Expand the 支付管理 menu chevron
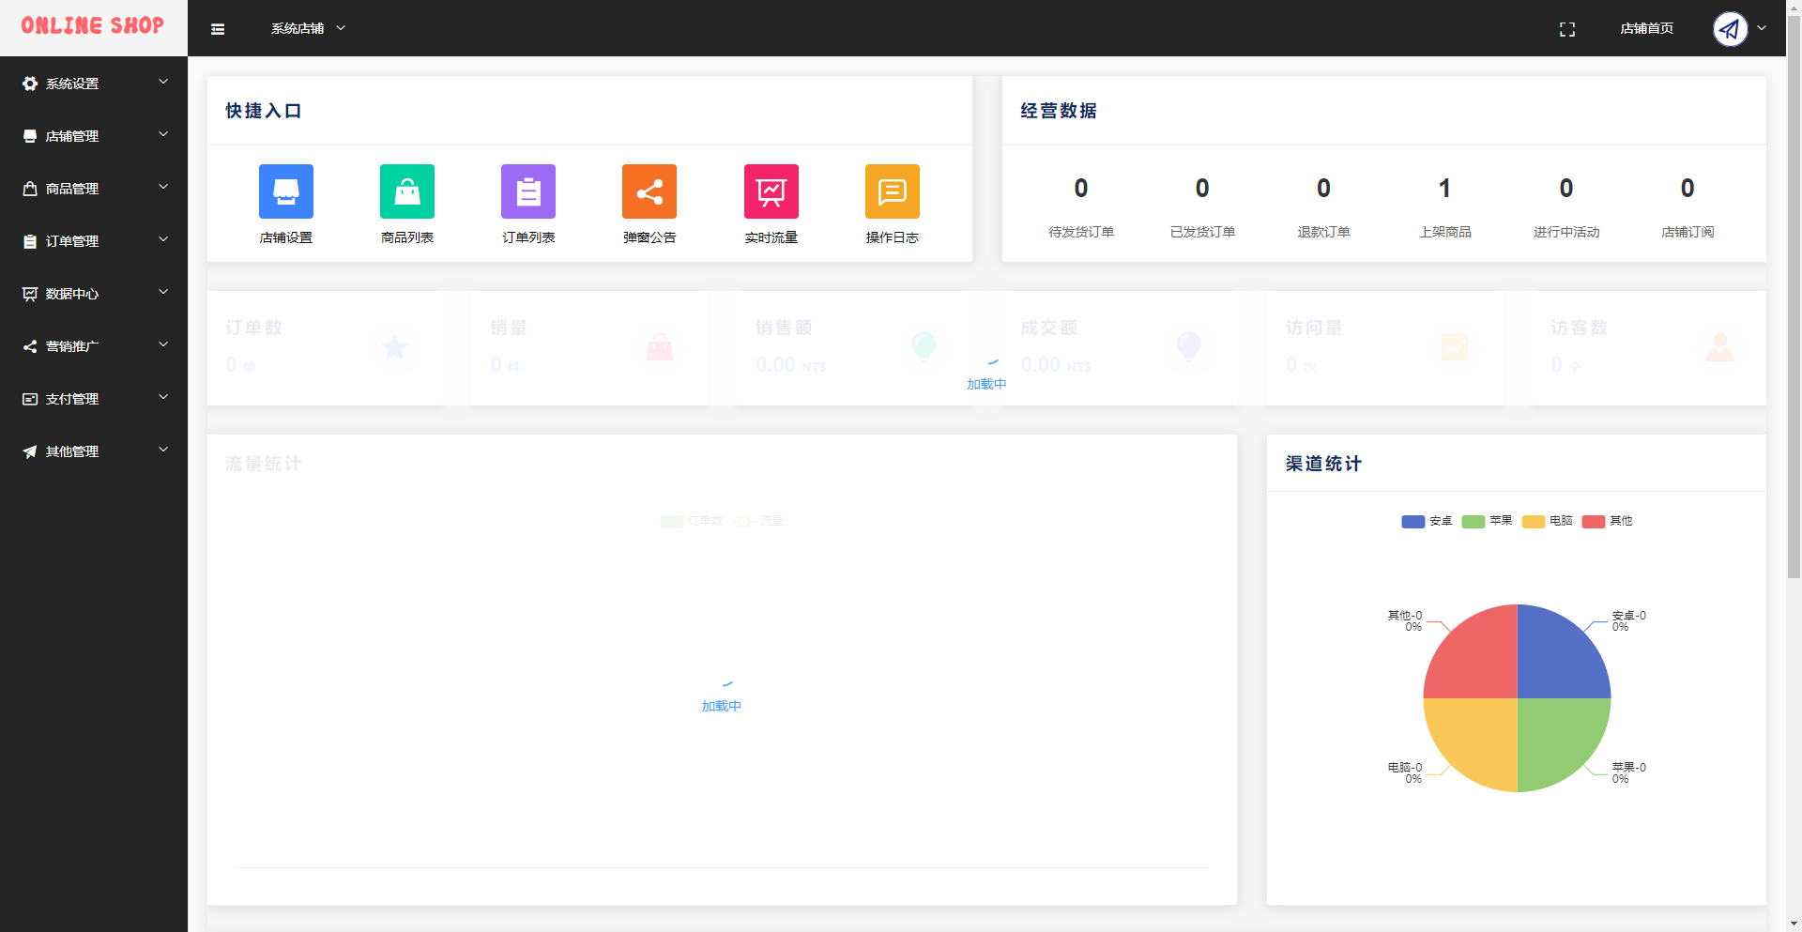1802x932 pixels. tap(163, 397)
